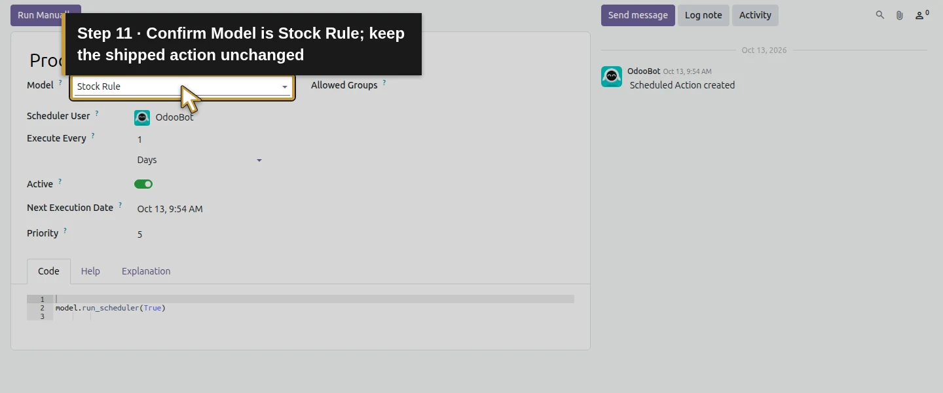
Task: Click OdooBot avatar beside Scheduler User
Action: [x=142, y=118]
